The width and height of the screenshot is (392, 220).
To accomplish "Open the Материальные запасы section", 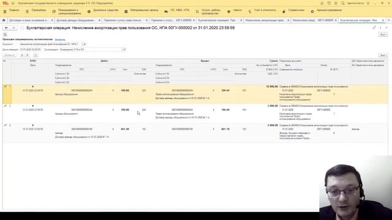I will point(141,11).
